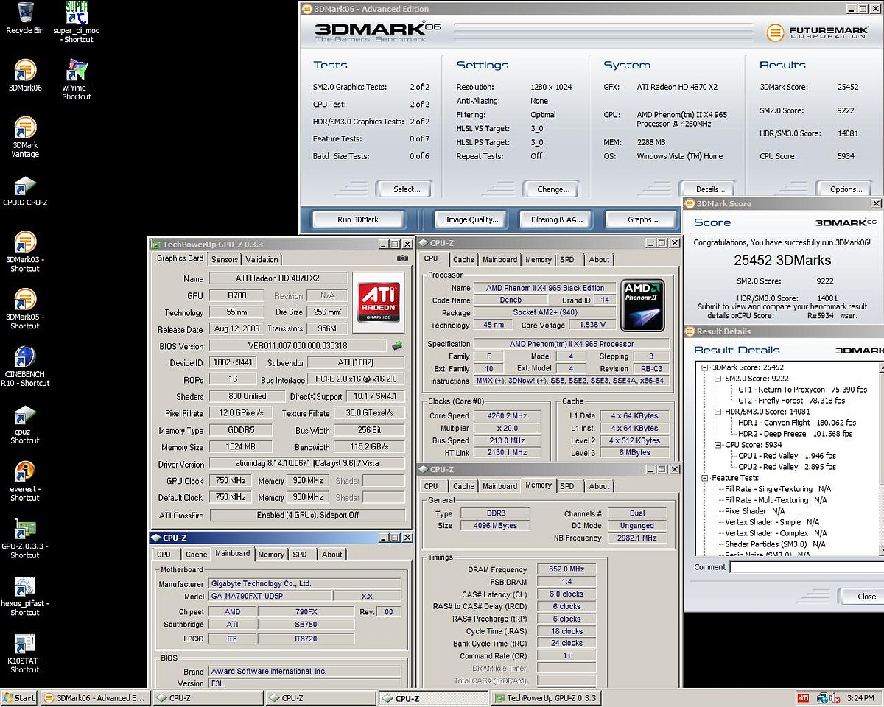Click the taskbar clock showing 3:24 PM
This screenshot has height=707, width=884.
point(861,698)
